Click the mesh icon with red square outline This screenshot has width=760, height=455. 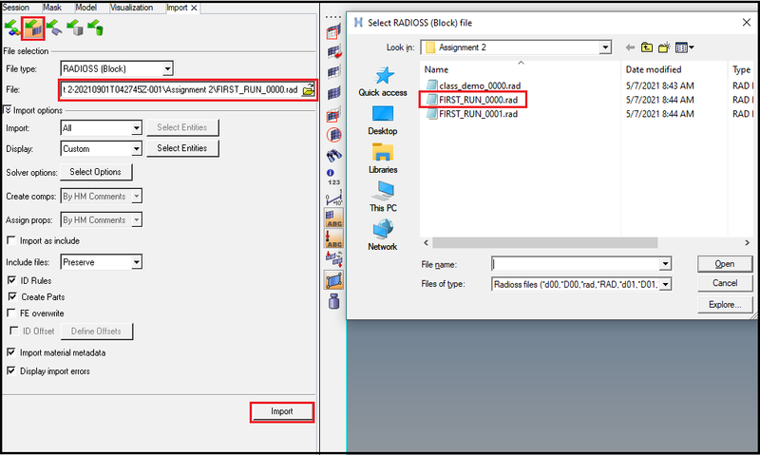[x=333, y=115]
